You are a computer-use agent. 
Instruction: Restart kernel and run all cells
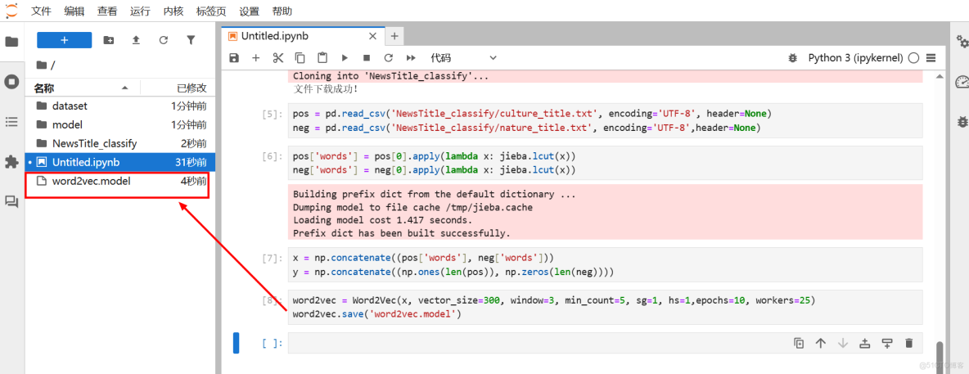point(411,57)
